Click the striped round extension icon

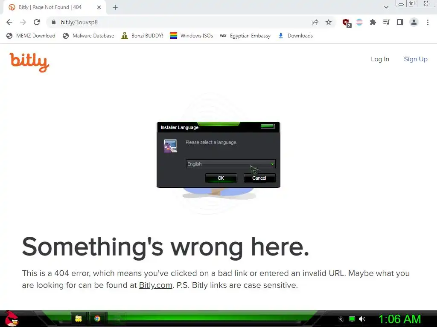[x=359, y=22]
